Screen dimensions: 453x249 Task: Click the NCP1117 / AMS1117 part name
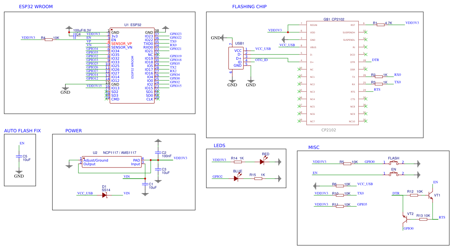pyautogui.click(x=119, y=153)
